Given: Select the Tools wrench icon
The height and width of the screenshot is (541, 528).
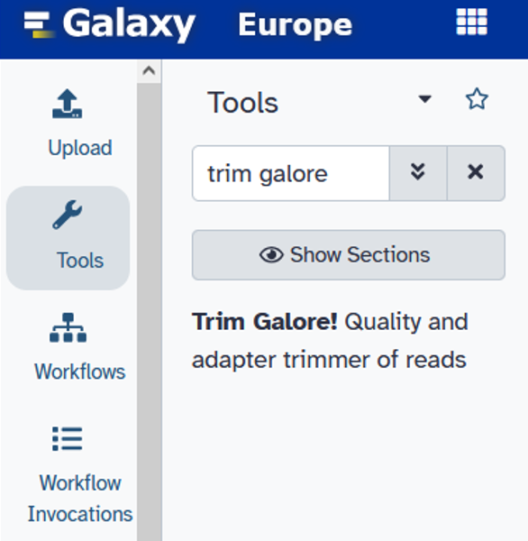Looking at the screenshot, I should (x=68, y=215).
